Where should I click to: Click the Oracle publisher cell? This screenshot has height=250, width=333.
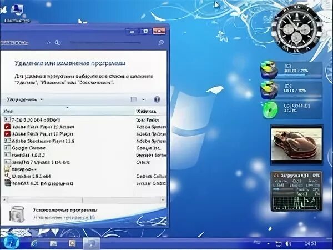(x=143, y=162)
